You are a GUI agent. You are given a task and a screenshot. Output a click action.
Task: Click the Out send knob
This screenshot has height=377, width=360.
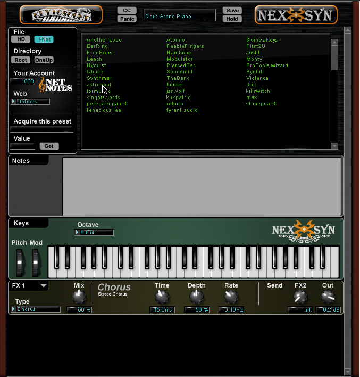[328, 297]
